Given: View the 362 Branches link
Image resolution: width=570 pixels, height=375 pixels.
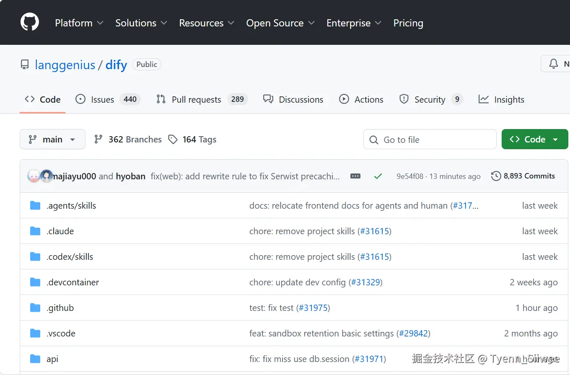Looking at the screenshot, I should [x=128, y=139].
